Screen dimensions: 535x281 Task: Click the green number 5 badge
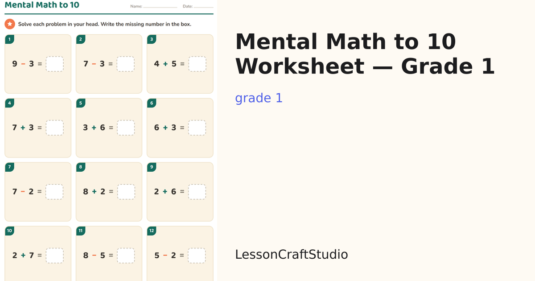click(x=81, y=103)
